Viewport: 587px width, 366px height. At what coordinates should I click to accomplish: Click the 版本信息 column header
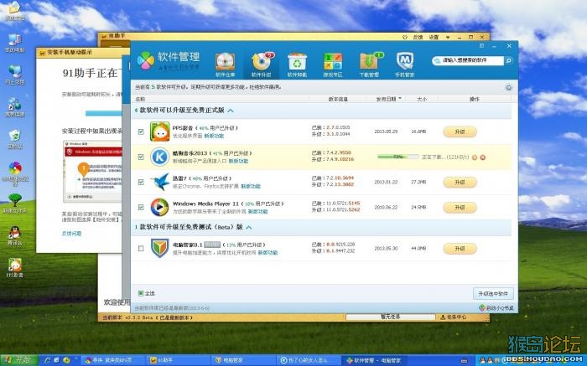(x=338, y=99)
